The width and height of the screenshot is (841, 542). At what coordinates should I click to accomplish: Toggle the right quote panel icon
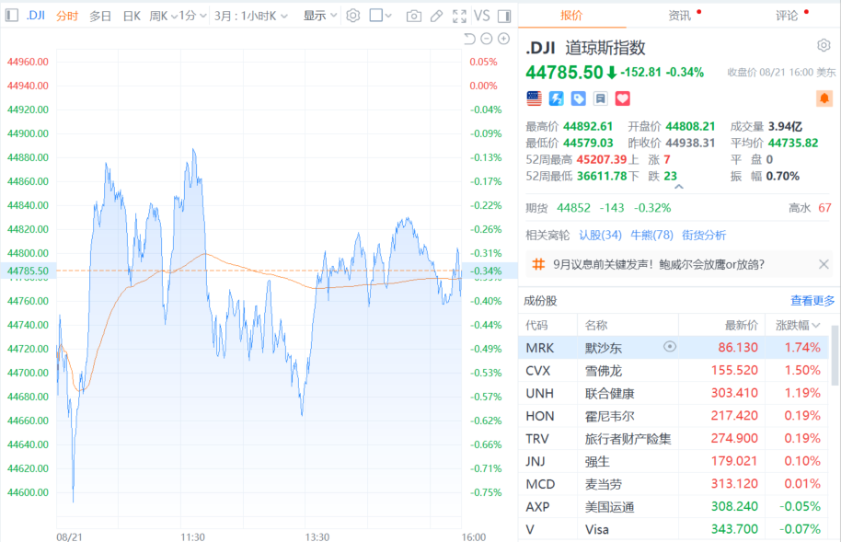(504, 16)
